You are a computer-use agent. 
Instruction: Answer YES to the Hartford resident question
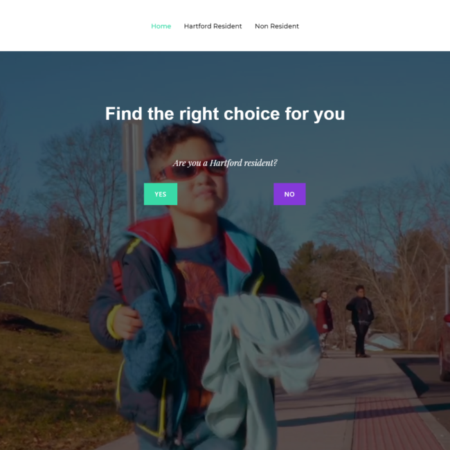(161, 194)
